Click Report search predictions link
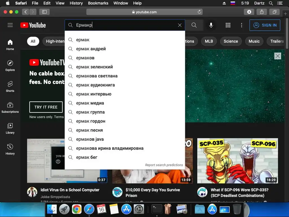The image size is (289, 217). tap(164, 165)
